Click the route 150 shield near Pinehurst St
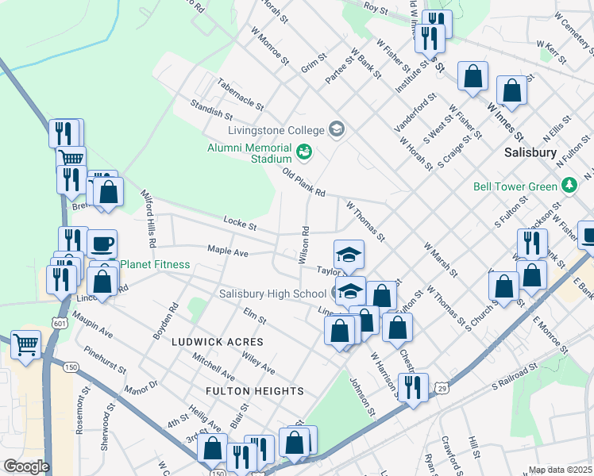The height and width of the screenshot is (476, 594). (x=71, y=367)
